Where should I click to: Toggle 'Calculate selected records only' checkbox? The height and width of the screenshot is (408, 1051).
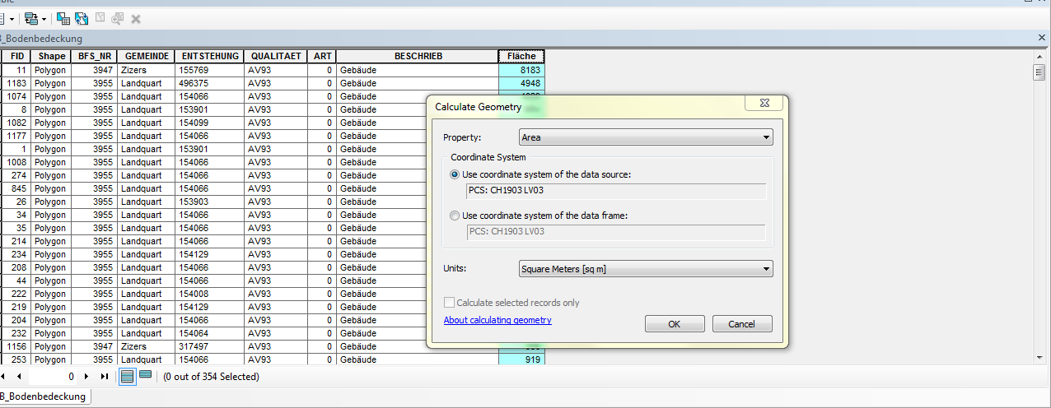click(x=450, y=303)
